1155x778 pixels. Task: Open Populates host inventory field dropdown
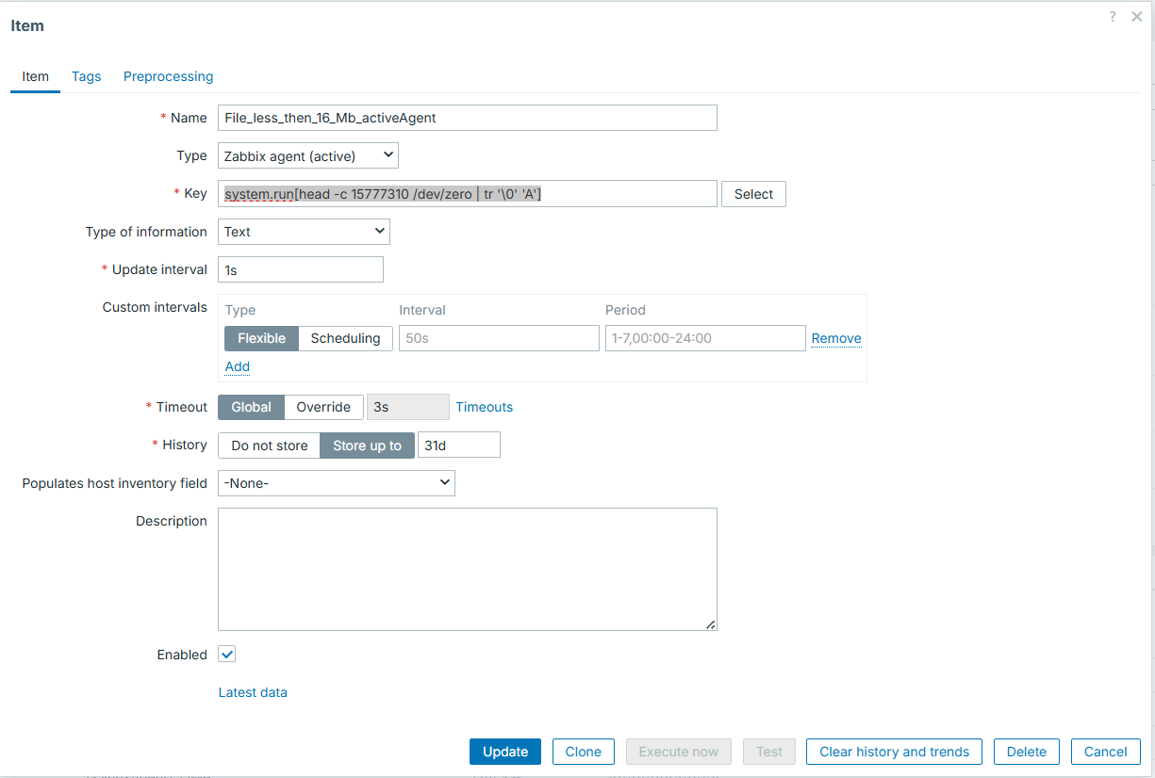336,483
